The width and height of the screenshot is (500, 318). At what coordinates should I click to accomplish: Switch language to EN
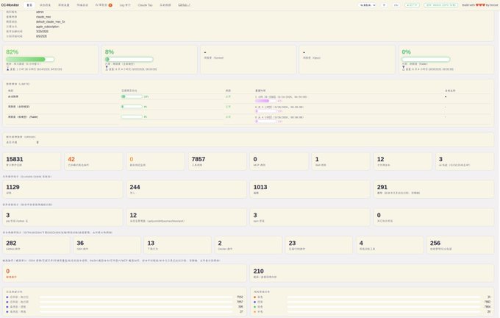pos(396,5)
